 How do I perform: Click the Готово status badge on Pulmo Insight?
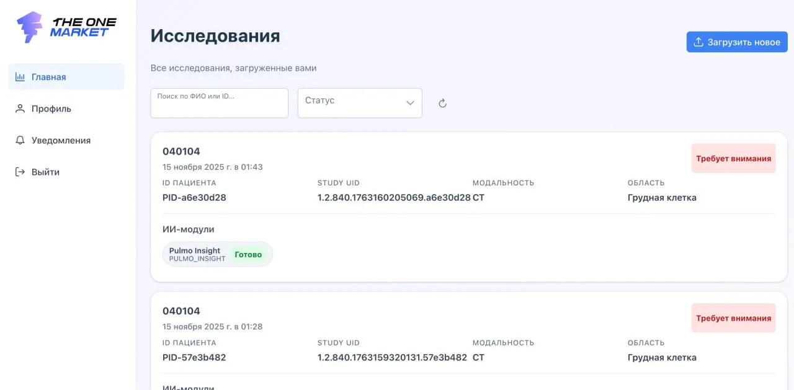point(249,254)
